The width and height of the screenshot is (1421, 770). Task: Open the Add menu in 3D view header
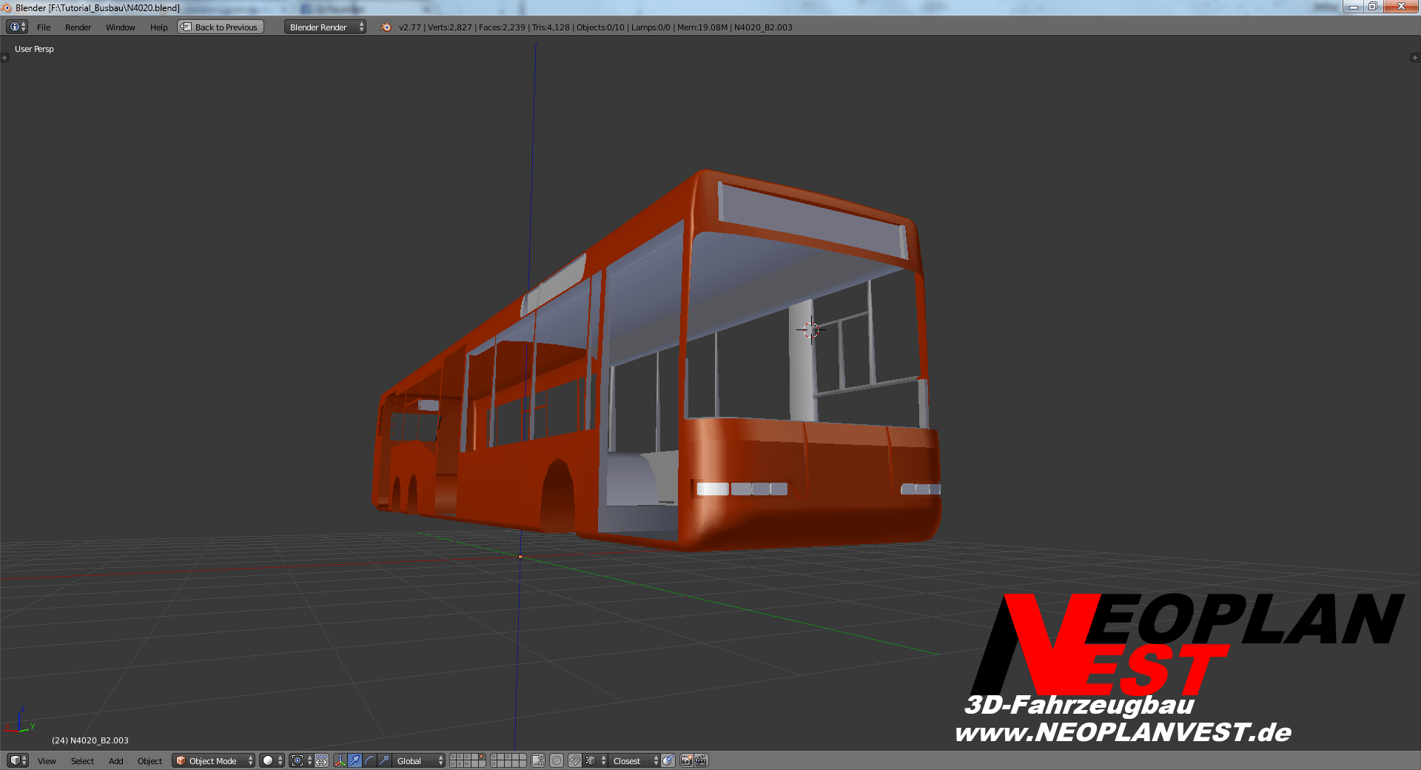115,760
